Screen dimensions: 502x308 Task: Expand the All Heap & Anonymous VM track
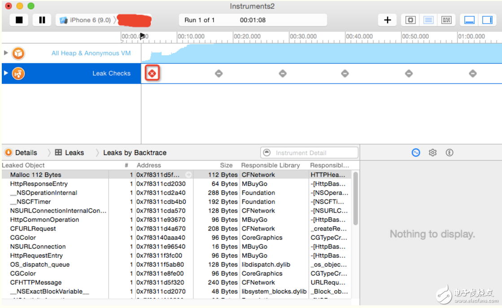click(x=6, y=53)
